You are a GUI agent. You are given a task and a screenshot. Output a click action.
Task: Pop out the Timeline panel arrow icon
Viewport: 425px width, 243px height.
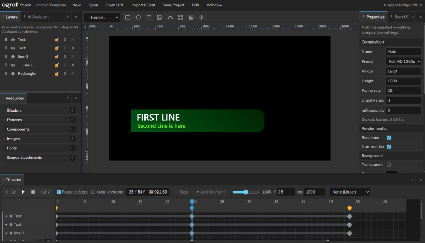point(412,180)
